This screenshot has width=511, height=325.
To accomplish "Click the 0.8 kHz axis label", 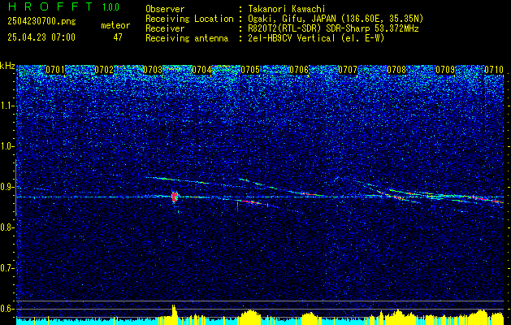I will 6,227.
